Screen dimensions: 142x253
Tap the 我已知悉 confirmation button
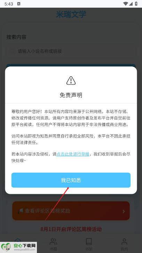[71, 180]
